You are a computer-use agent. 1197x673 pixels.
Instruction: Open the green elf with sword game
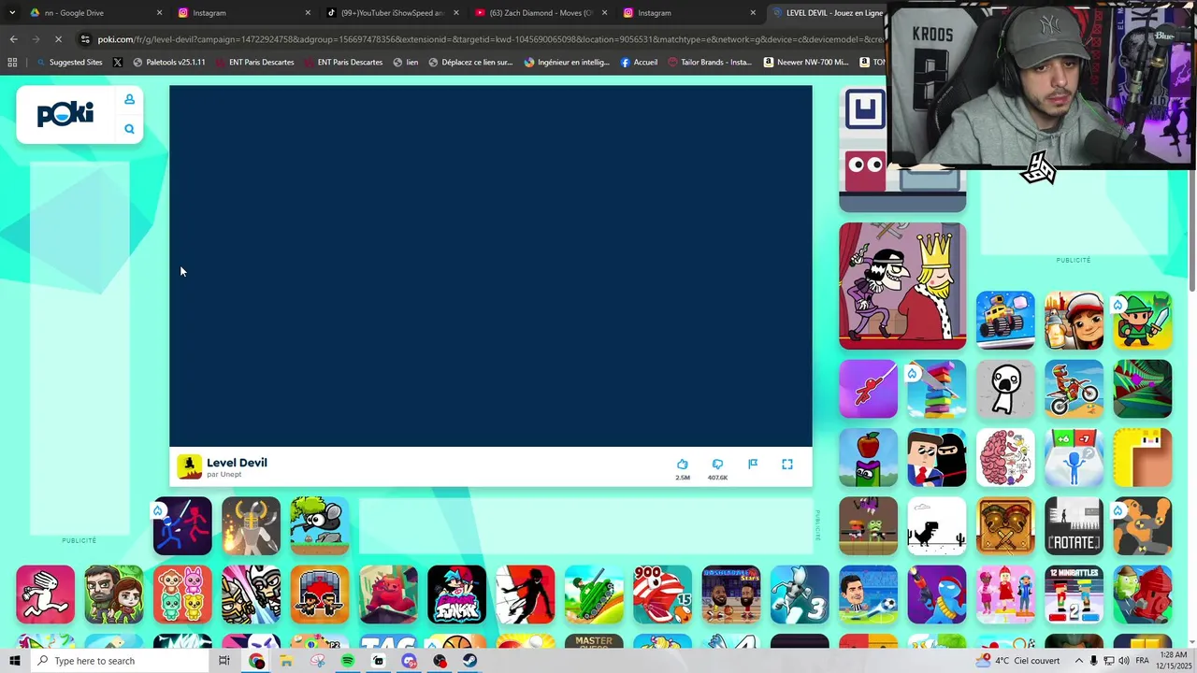coord(1143,321)
